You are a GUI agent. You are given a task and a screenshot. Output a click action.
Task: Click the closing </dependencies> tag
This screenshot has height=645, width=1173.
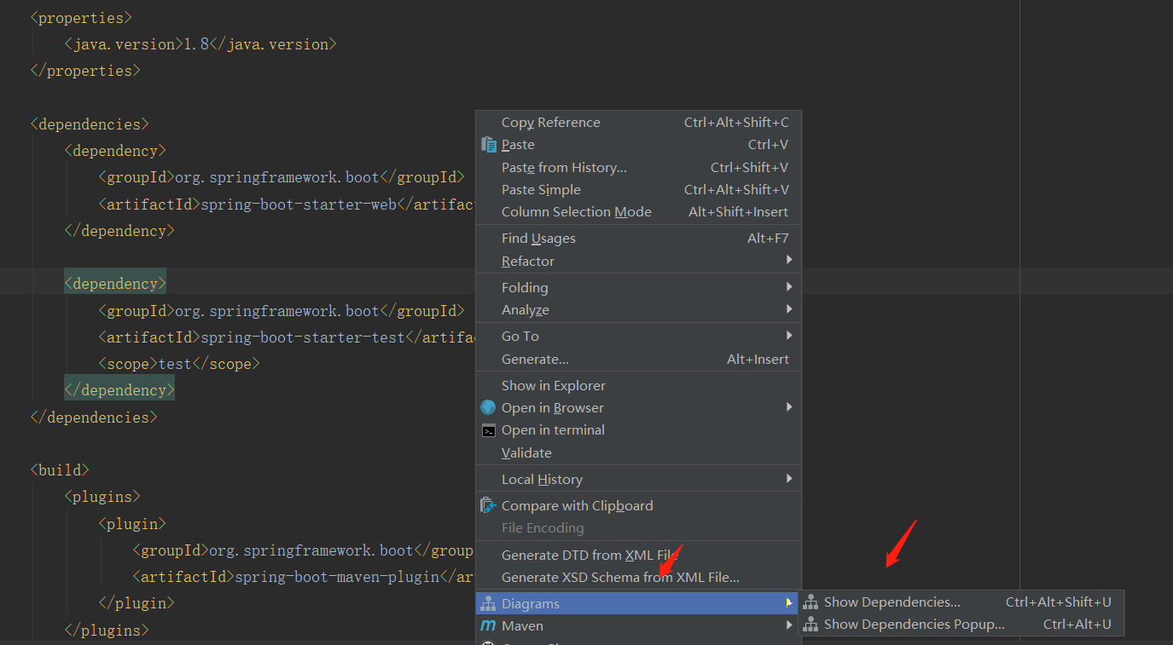click(x=94, y=418)
